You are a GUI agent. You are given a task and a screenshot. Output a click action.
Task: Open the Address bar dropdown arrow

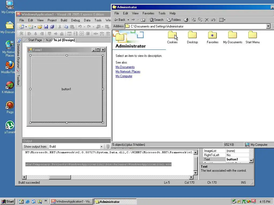[268, 26]
